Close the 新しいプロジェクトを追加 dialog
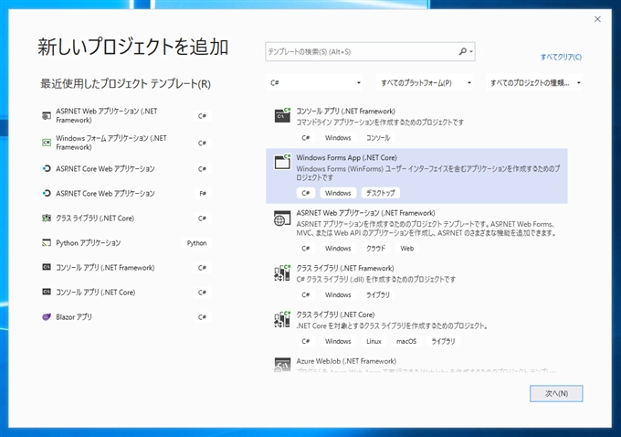Screen dimensions: 621x437 597,19
